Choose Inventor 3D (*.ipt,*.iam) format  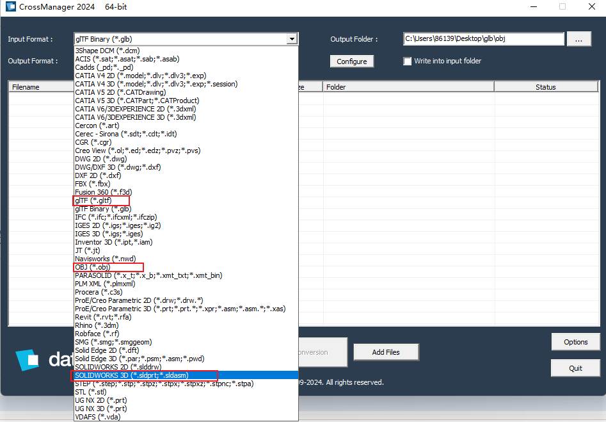tap(186, 242)
